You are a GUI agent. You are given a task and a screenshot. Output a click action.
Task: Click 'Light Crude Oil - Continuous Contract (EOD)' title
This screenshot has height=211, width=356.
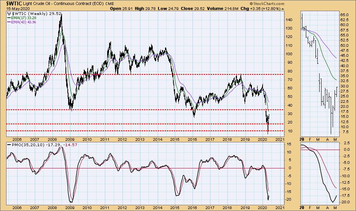pos(63,3)
